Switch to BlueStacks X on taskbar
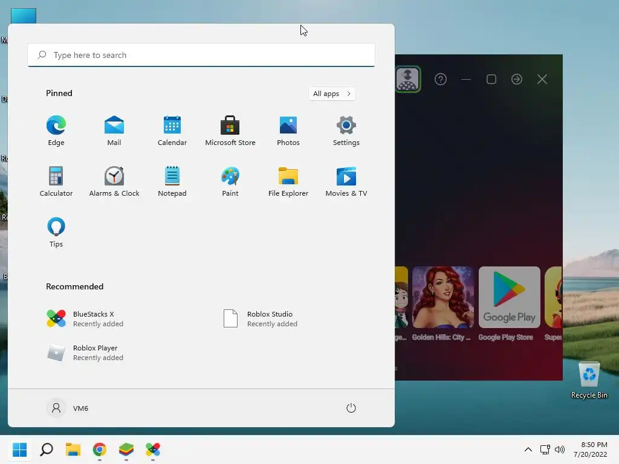Image resolution: width=619 pixels, height=464 pixels. coord(153,449)
